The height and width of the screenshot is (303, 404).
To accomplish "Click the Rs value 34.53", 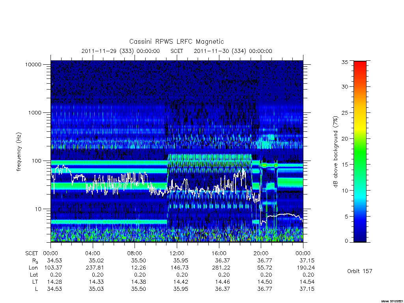I will (x=54, y=261).
